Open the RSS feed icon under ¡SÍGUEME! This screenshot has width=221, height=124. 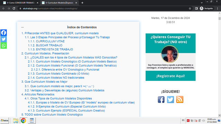pos(180,100)
